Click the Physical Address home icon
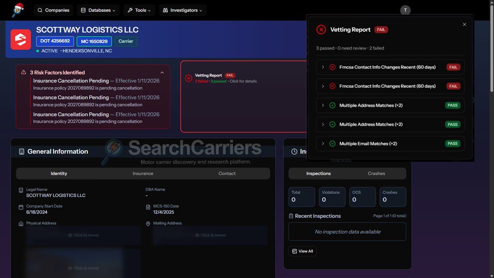494x278 pixels. [x=21, y=224]
